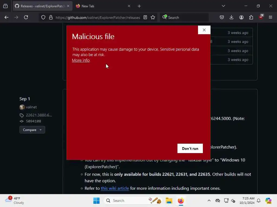Image resolution: width=277 pixels, height=207 pixels.
Task: Open the Firefox downloads panel
Action: (232, 17)
